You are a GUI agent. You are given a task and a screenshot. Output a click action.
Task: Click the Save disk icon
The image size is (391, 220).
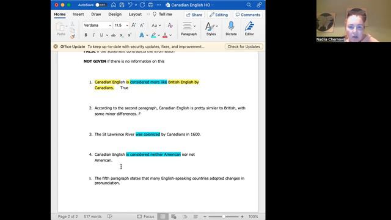(122, 5)
